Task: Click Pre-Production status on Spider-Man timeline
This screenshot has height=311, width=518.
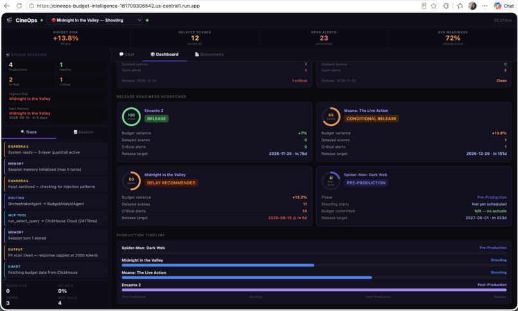Action: 493,248
